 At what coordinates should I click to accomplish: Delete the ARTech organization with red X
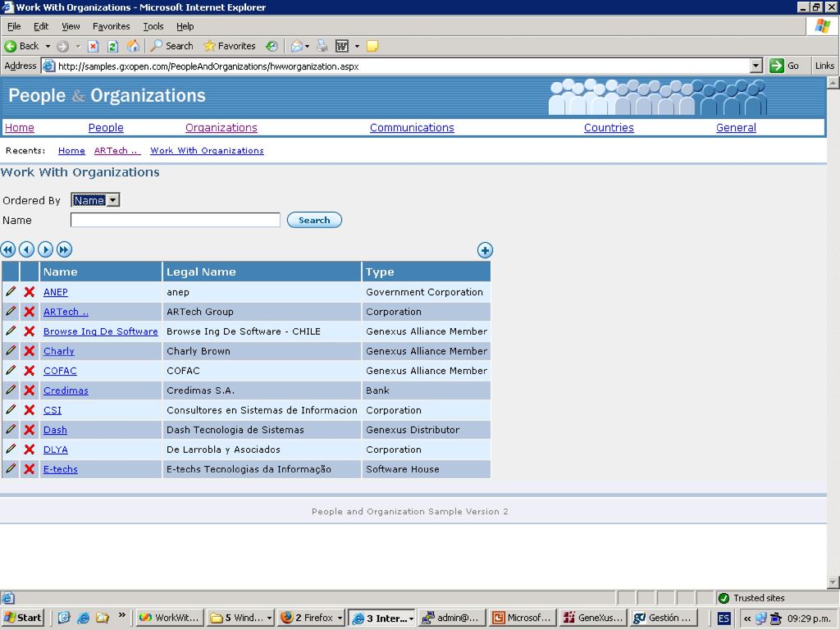click(30, 312)
